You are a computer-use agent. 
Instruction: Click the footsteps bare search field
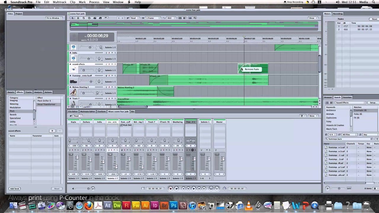(x=349, y=139)
